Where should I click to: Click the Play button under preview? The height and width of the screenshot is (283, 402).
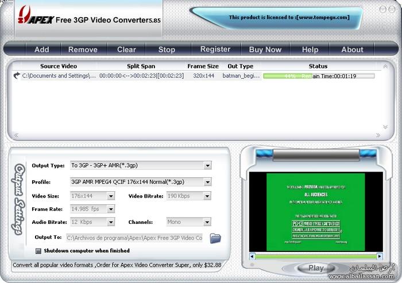pos(316,268)
